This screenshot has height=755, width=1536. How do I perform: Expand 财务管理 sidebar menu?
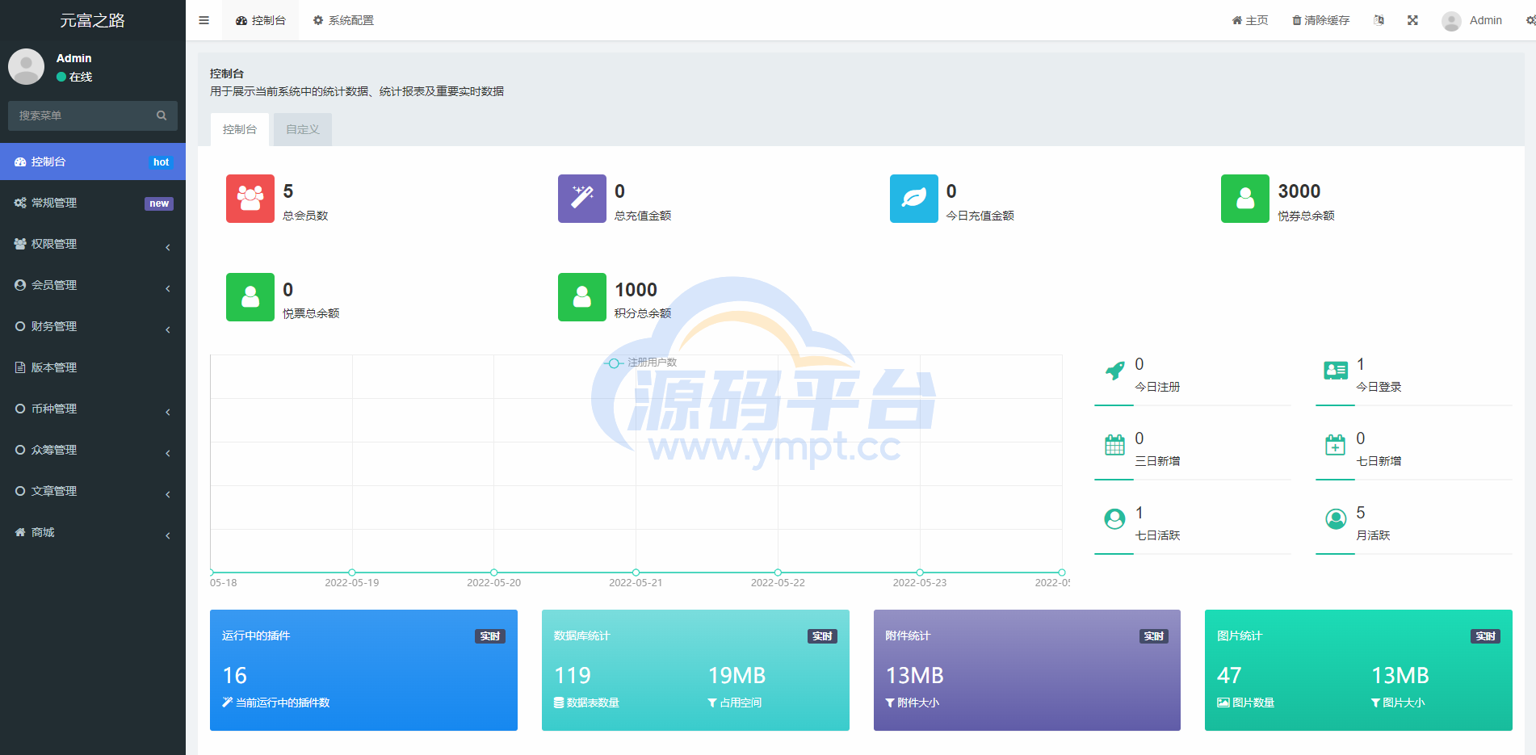(93, 326)
